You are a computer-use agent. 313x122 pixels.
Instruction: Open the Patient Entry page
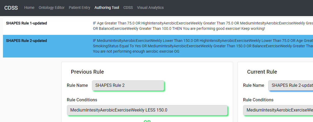click(79, 8)
